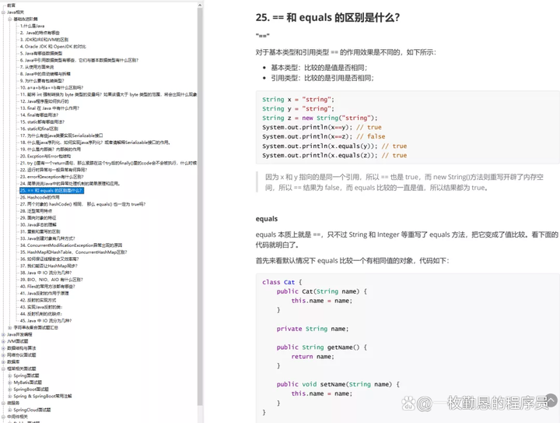Image resolution: width=560 pixels, height=423 pixels.
Task: Expand the JVM面试题 node
Action: 3,341
